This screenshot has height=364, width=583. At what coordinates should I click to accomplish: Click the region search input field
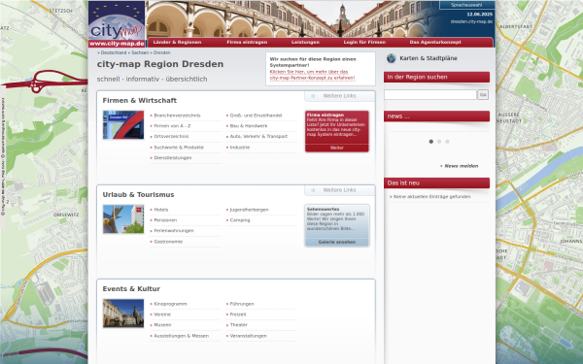(430, 95)
